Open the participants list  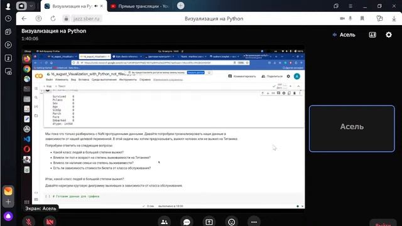pos(165,222)
